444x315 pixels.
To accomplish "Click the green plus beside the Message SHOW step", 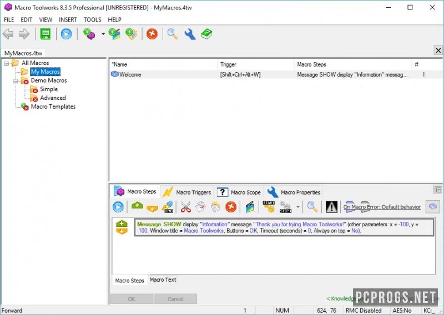I will [x=122, y=223].
